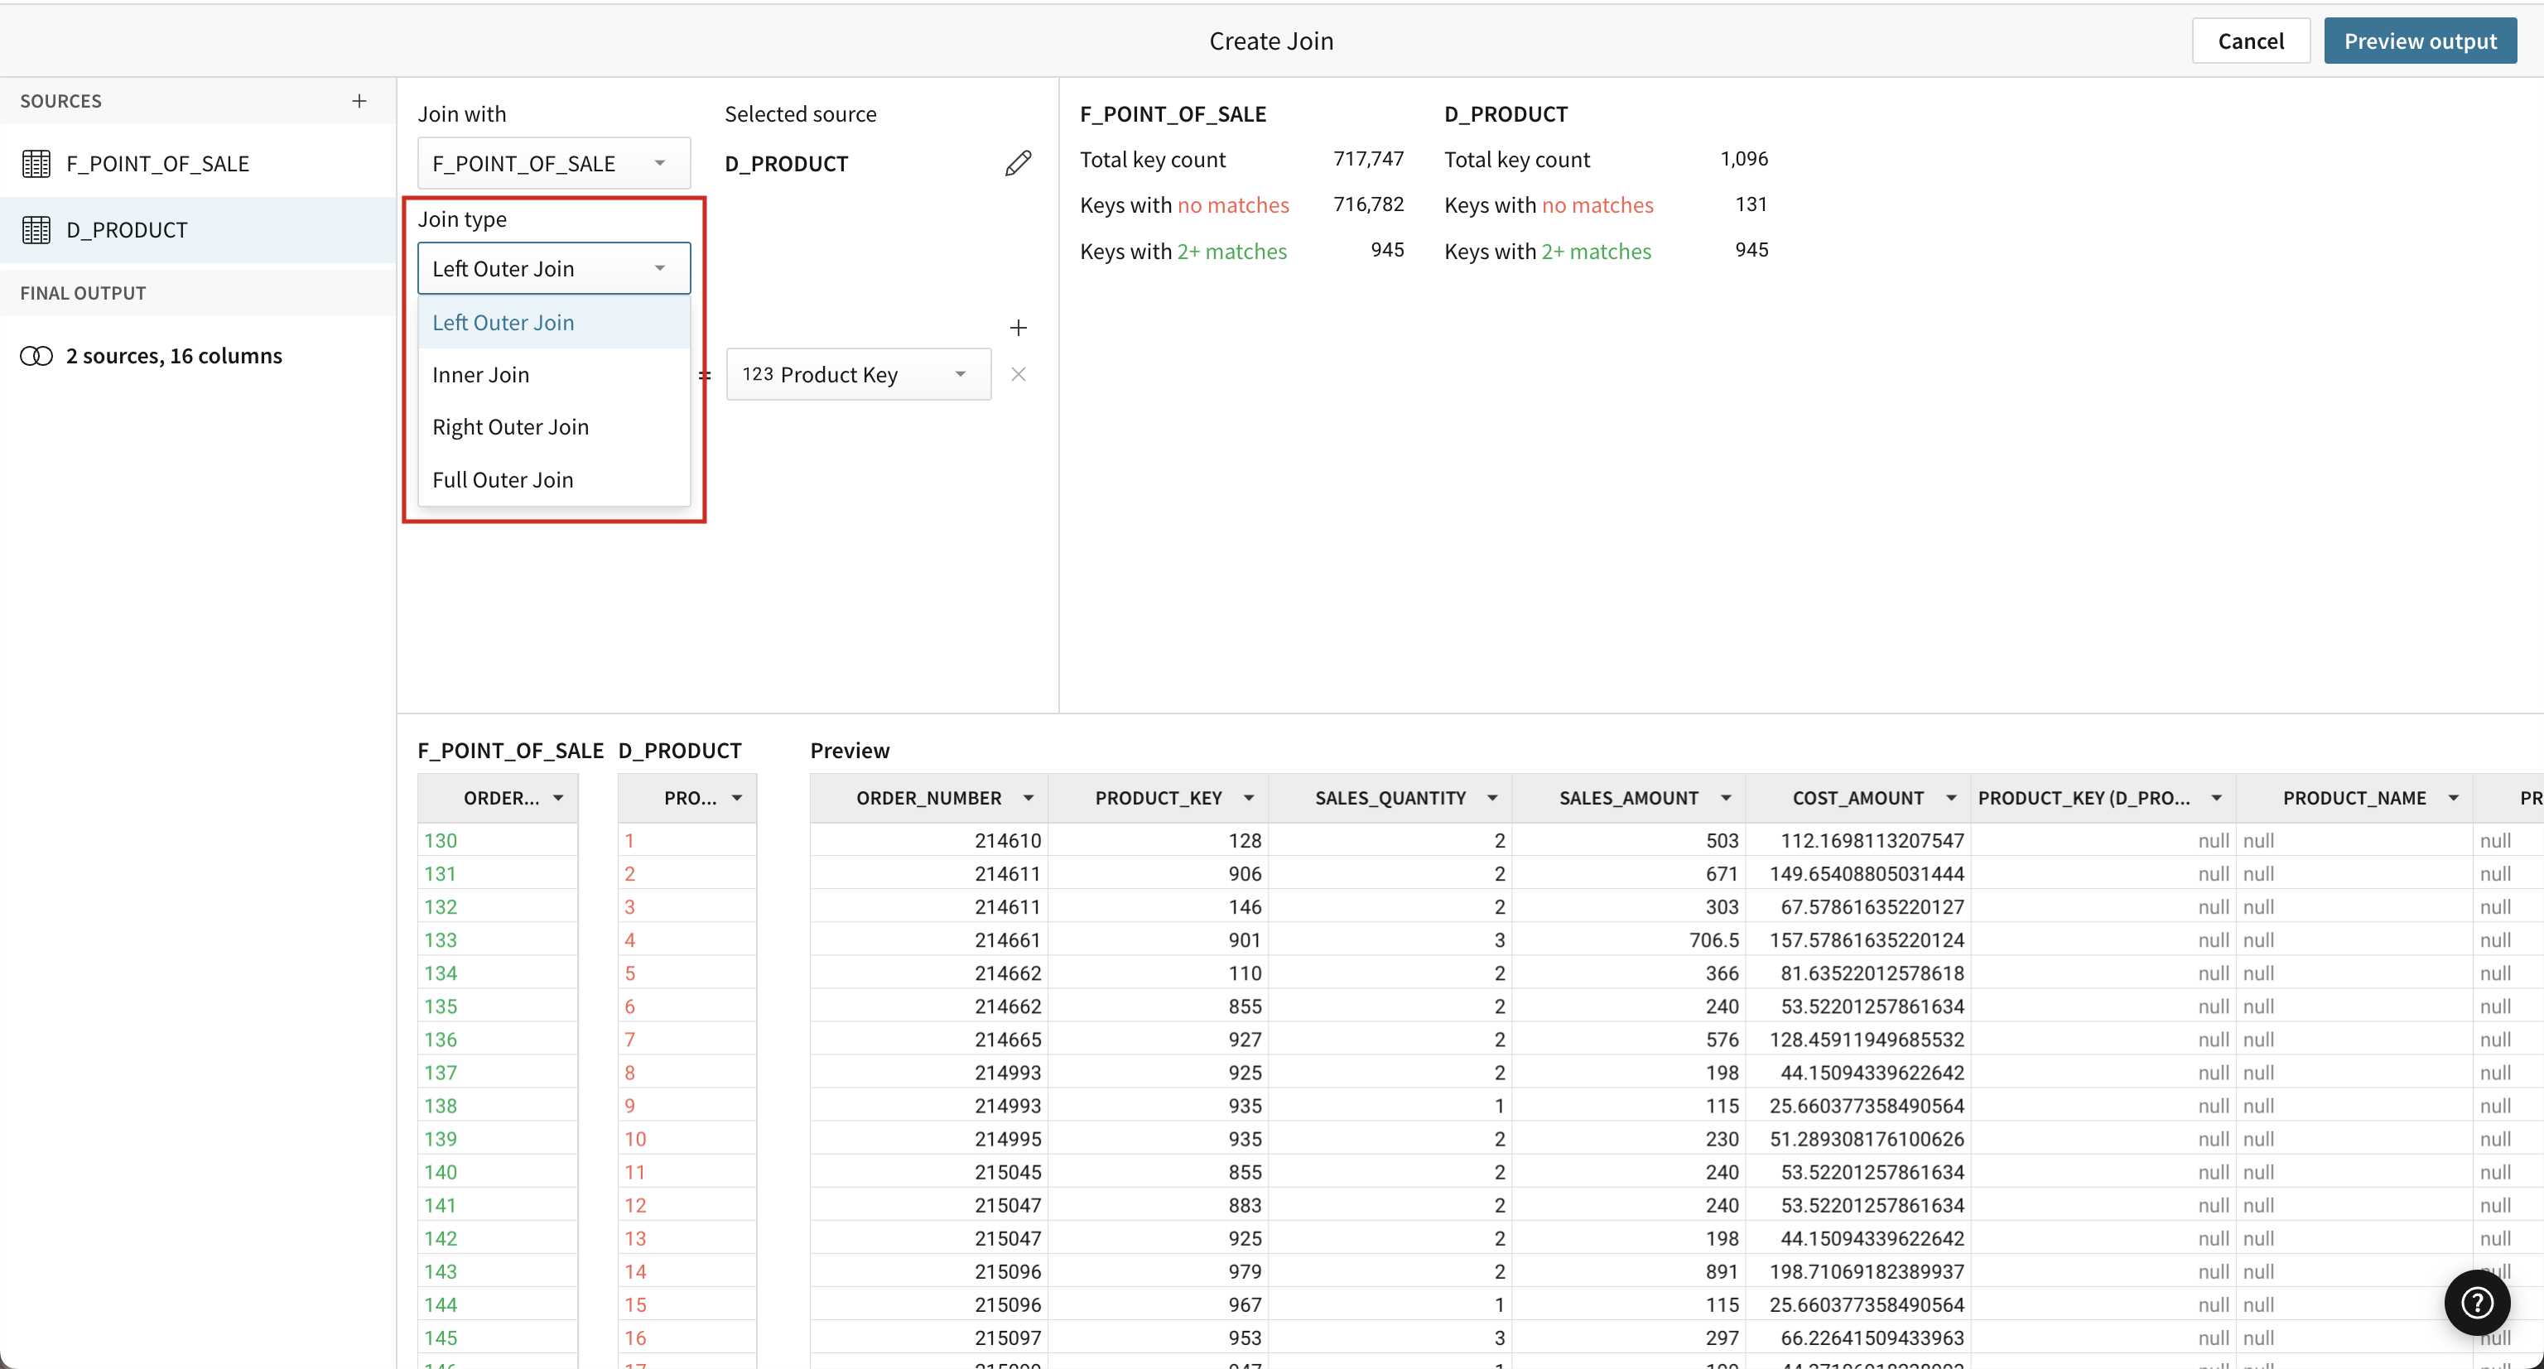Open the Join with F_POINT_OF_SALE dropdown
The height and width of the screenshot is (1369, 2544).
coord(554,163)
